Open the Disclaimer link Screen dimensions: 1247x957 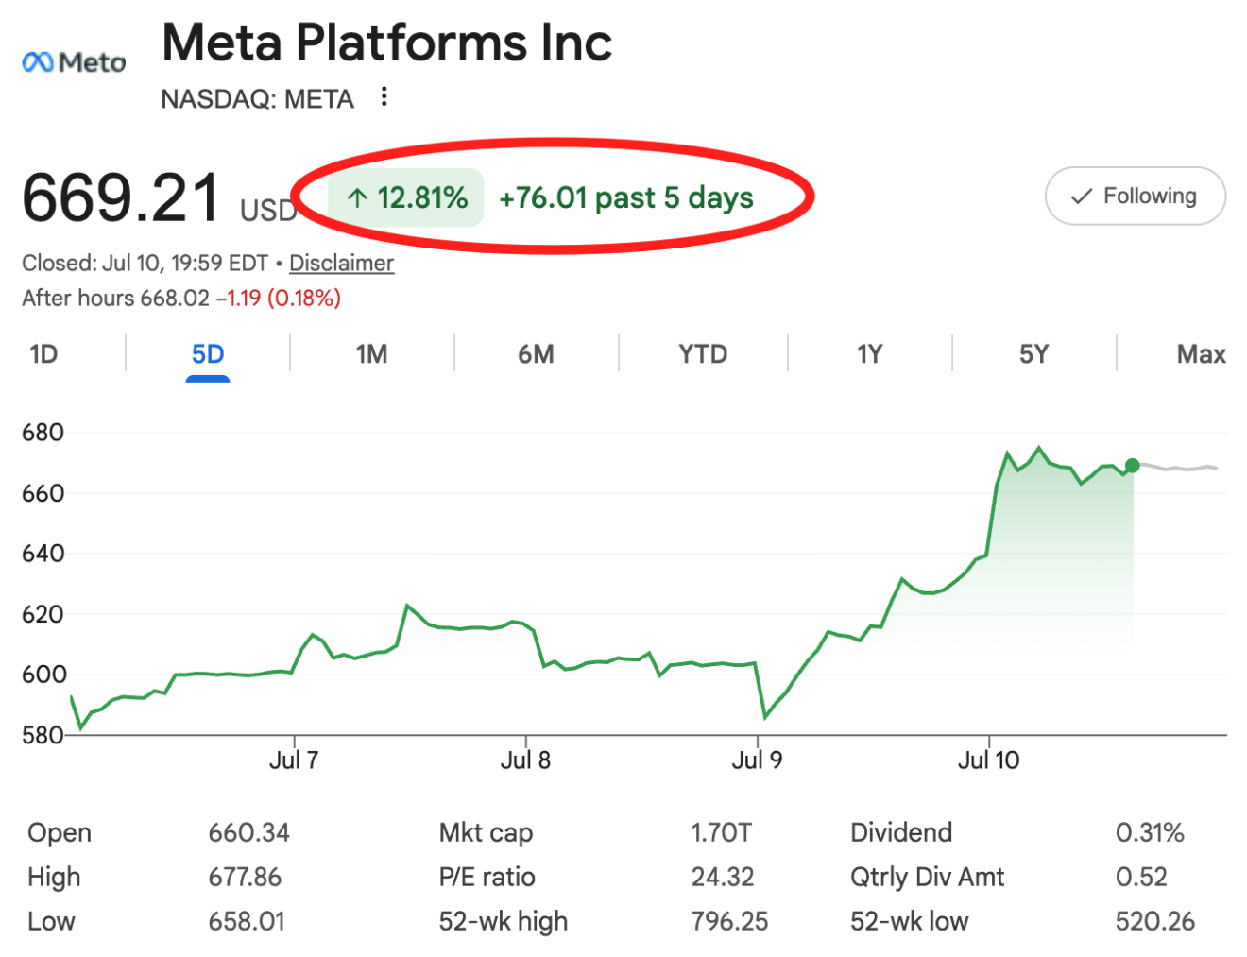coord(341,263)
